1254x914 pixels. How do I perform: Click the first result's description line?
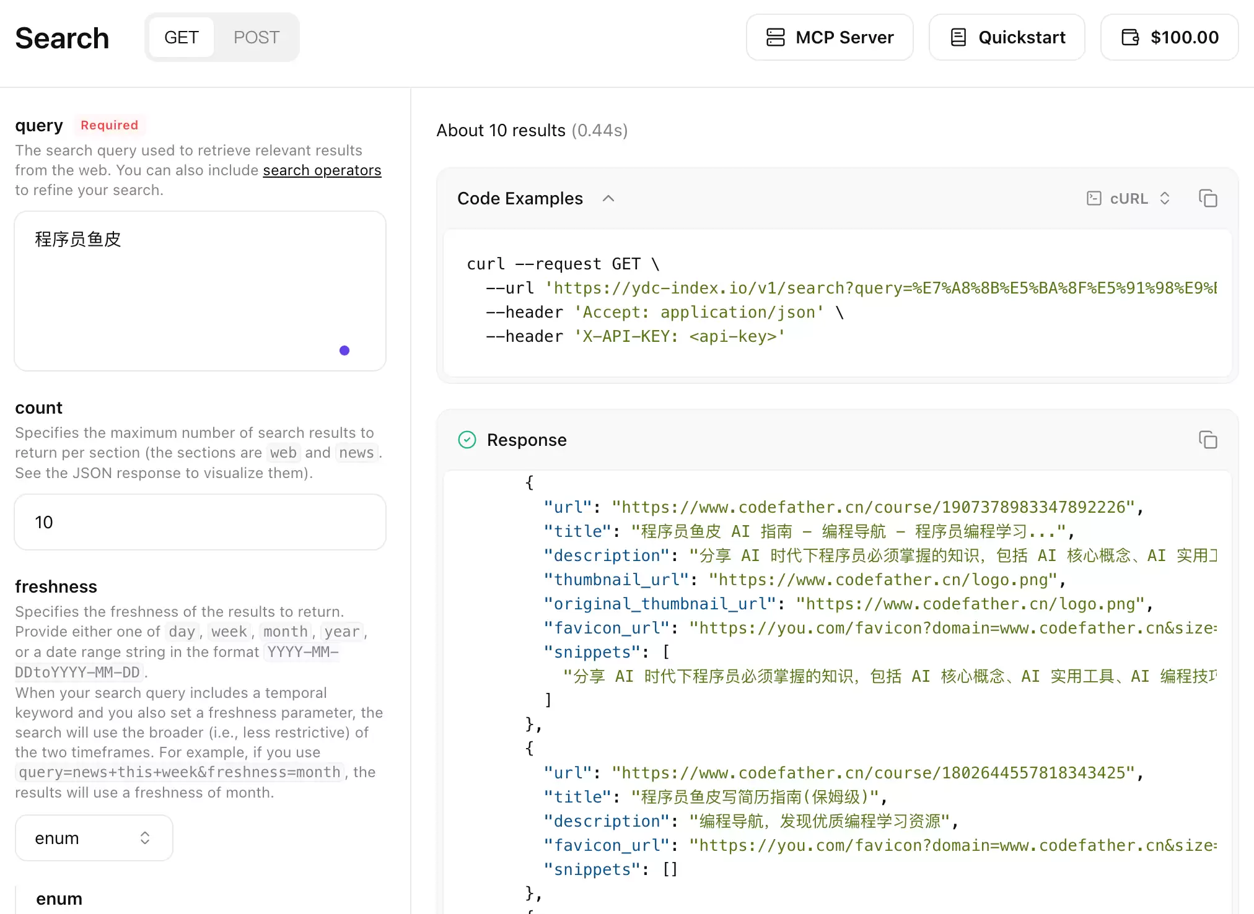[x=880, y=555]
